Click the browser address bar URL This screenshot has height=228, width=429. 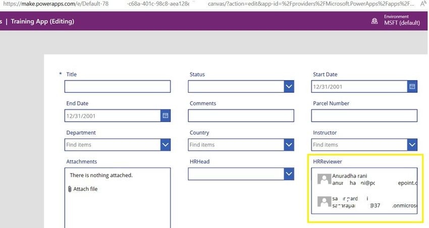208,4
